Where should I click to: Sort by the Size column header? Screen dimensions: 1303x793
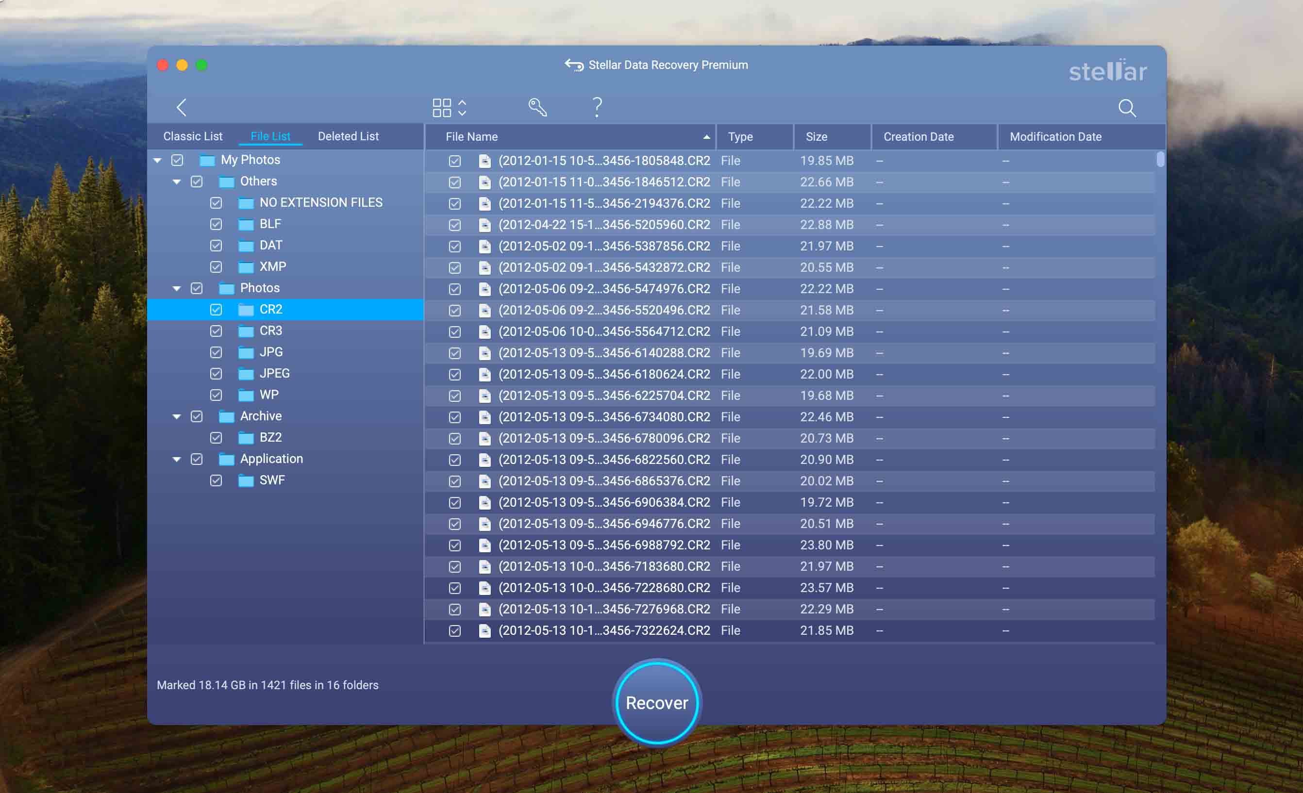click(833, 137)
